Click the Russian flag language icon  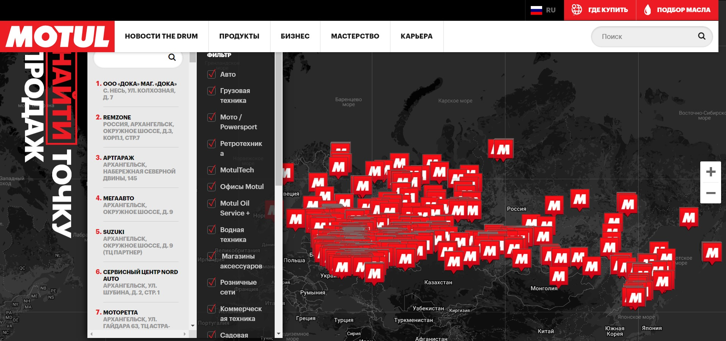pos(536,10)
